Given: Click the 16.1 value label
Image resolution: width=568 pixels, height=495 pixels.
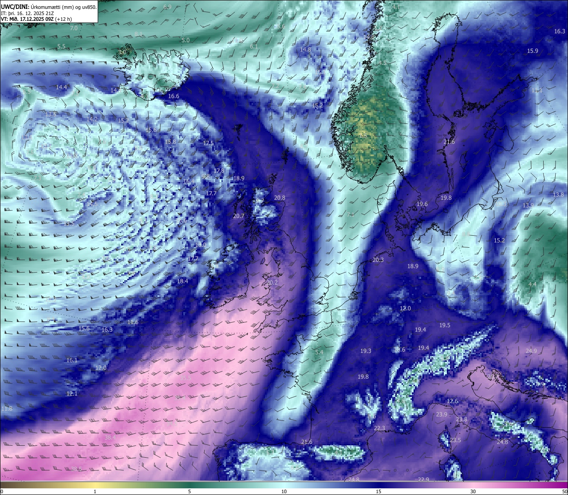Looking at the screenshot, I should [72, 360].
